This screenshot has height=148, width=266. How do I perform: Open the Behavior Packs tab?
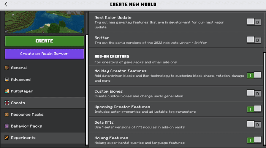pyautogui.click(x=43, y=126)
